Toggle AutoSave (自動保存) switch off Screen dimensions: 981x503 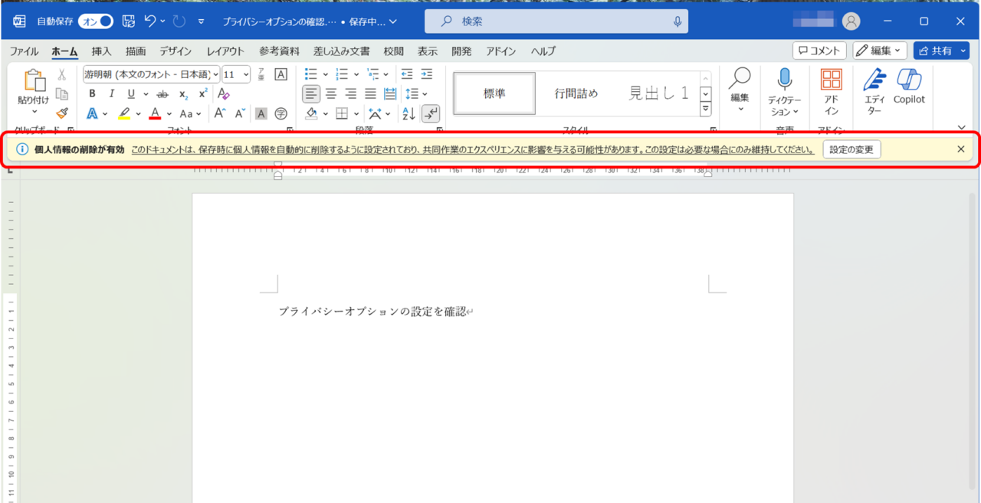[x=96, y=21]
